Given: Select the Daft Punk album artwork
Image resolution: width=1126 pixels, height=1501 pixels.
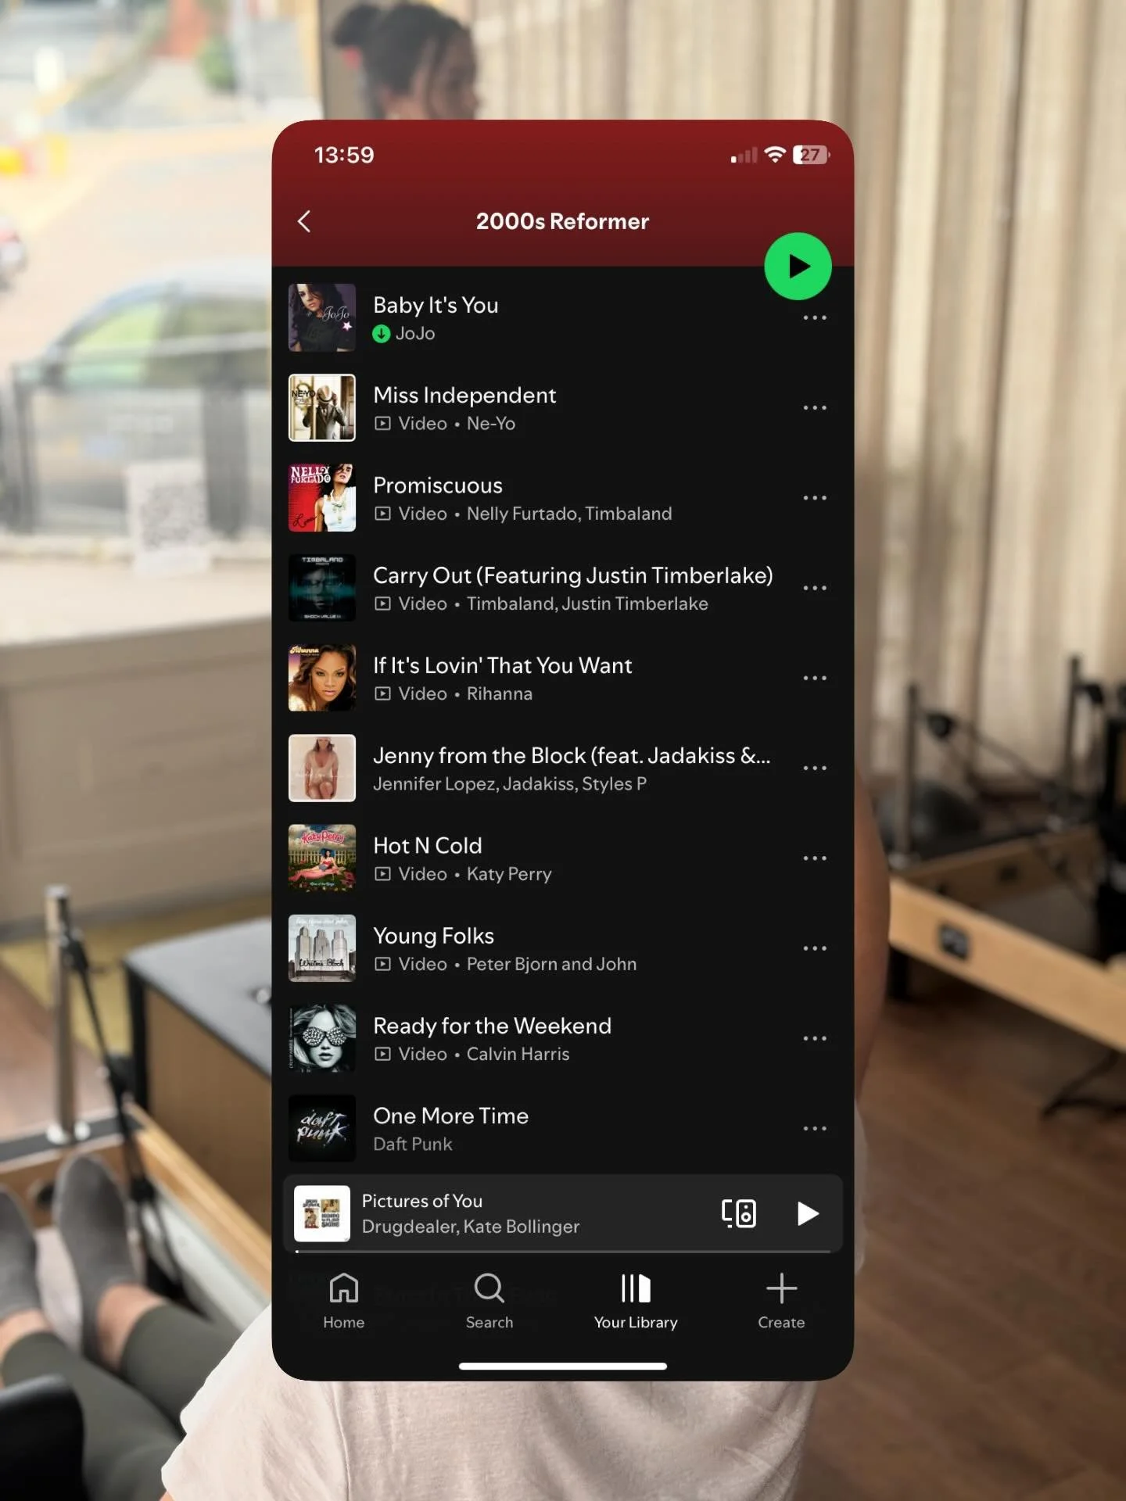Looking at the screenshot, I should point(322,1128).
